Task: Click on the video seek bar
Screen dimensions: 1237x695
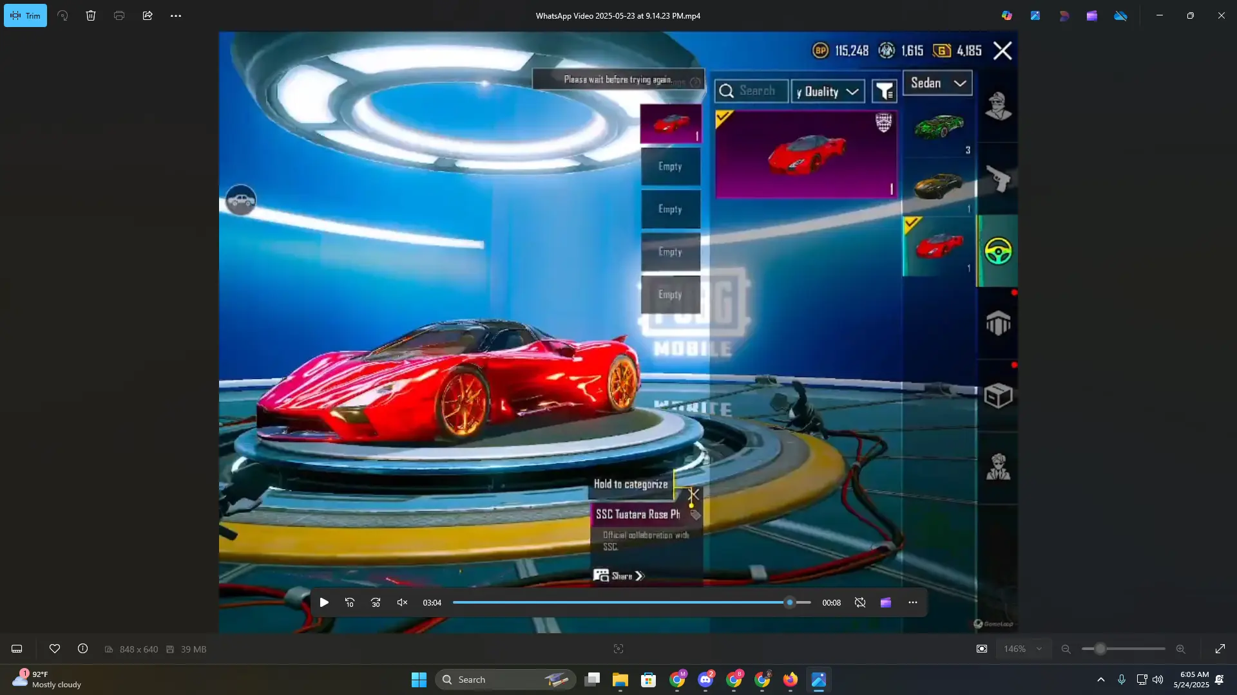Action: [631, 603]
